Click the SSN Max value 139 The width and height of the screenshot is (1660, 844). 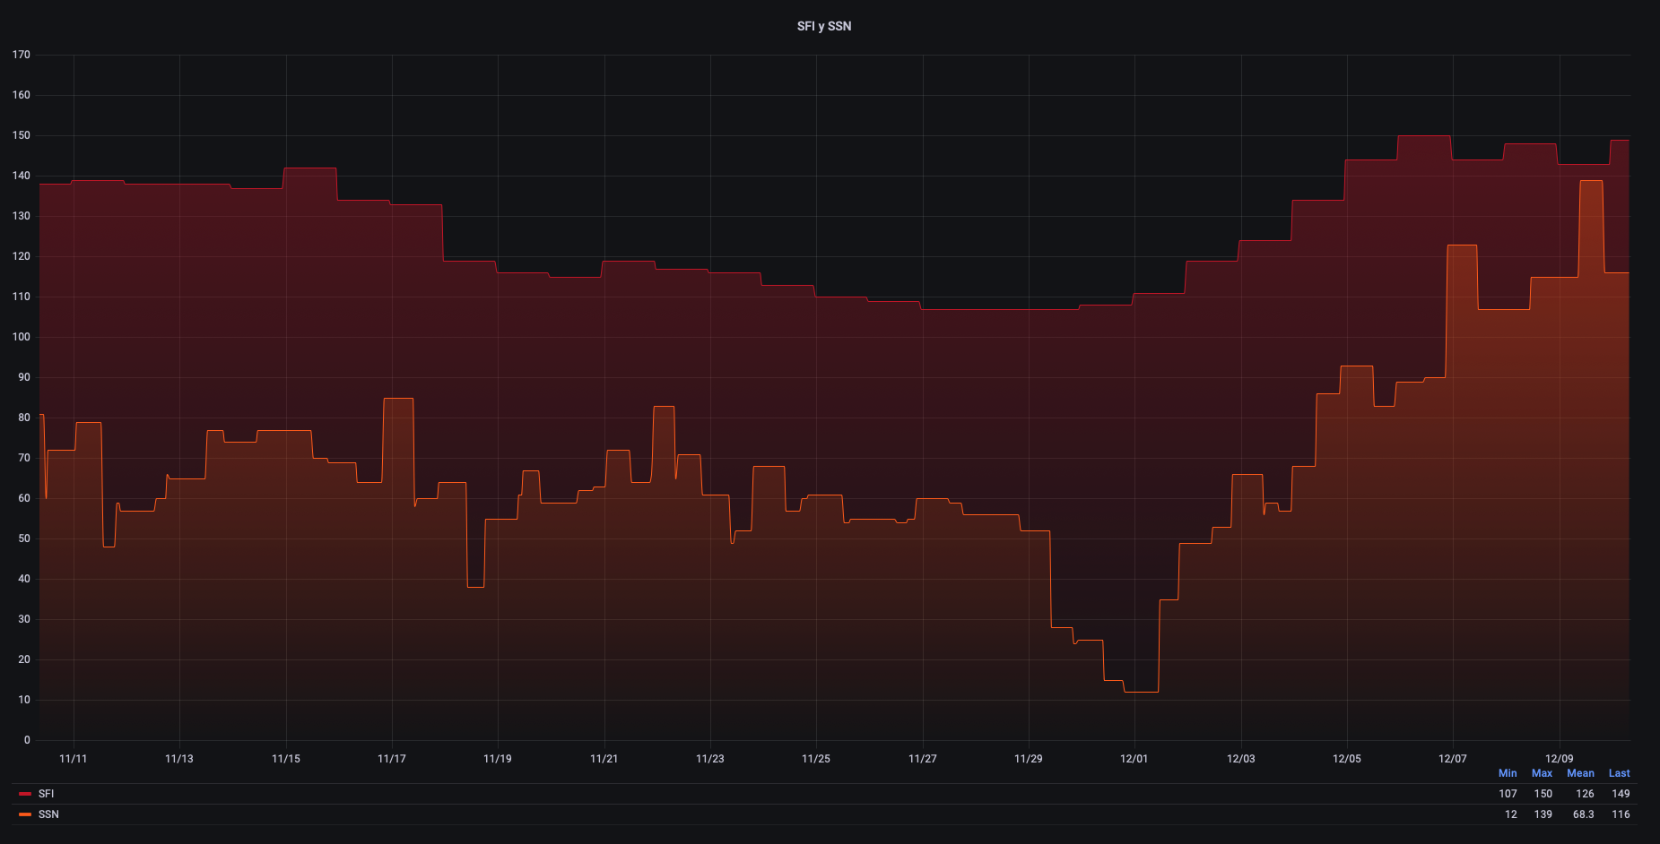pos(1543,814)
